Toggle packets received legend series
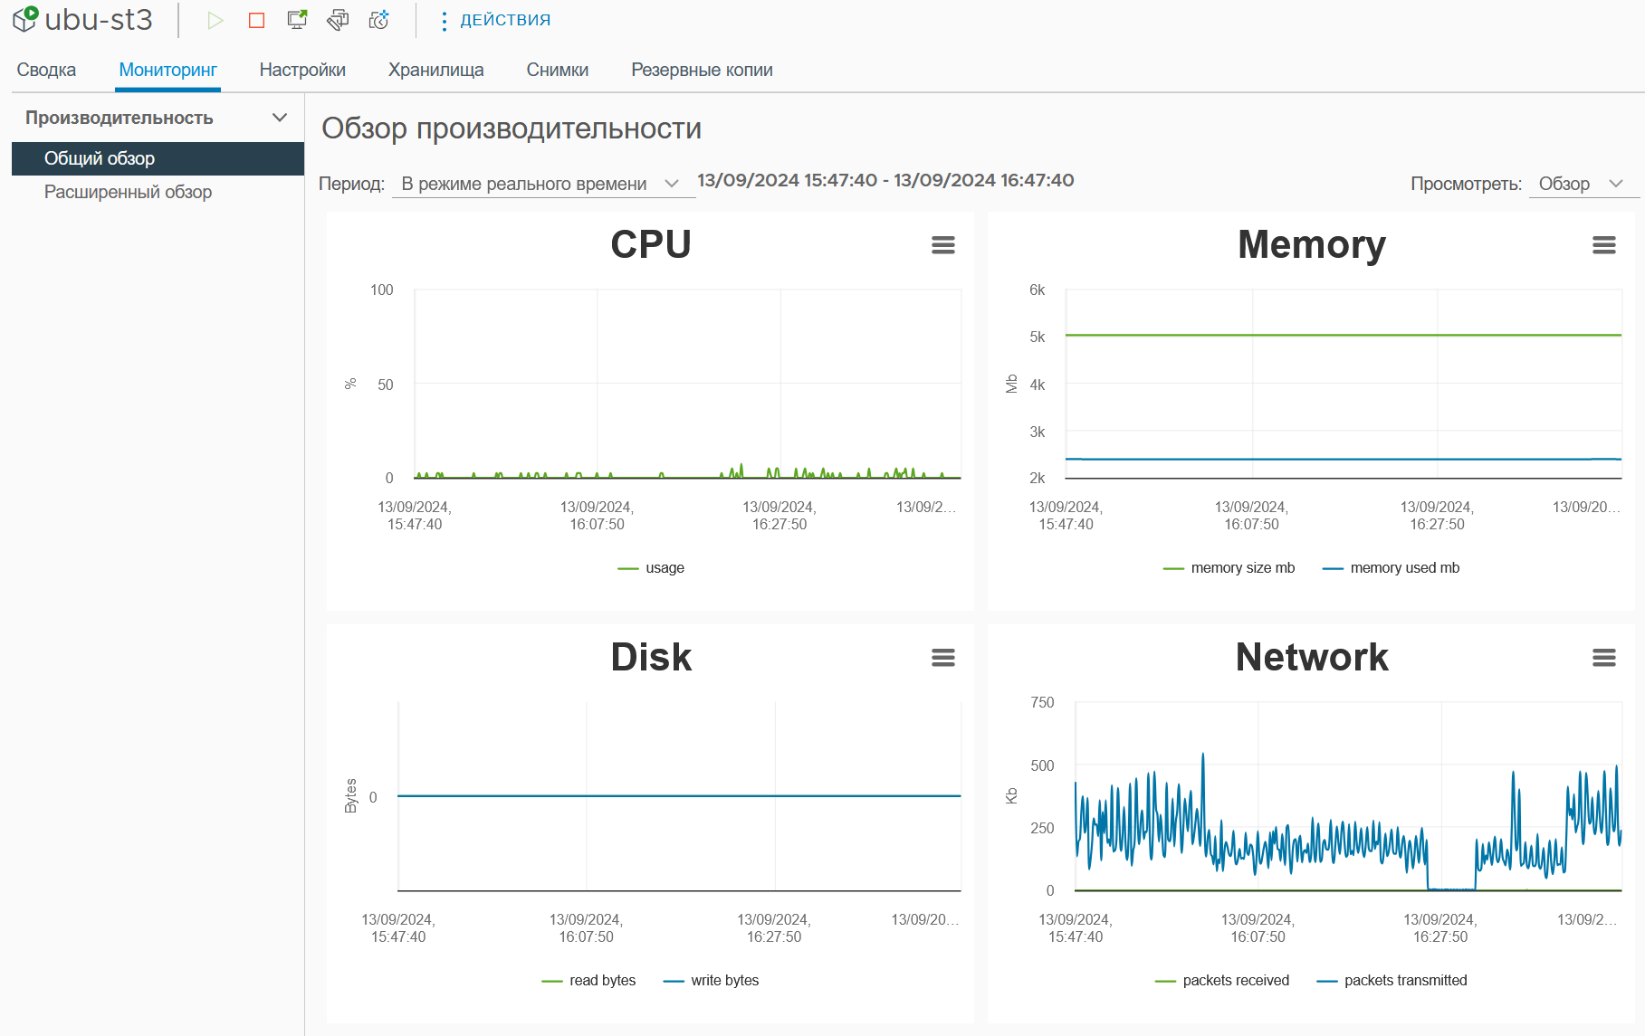The image size is (1645, 1036). pos(1222,981)
